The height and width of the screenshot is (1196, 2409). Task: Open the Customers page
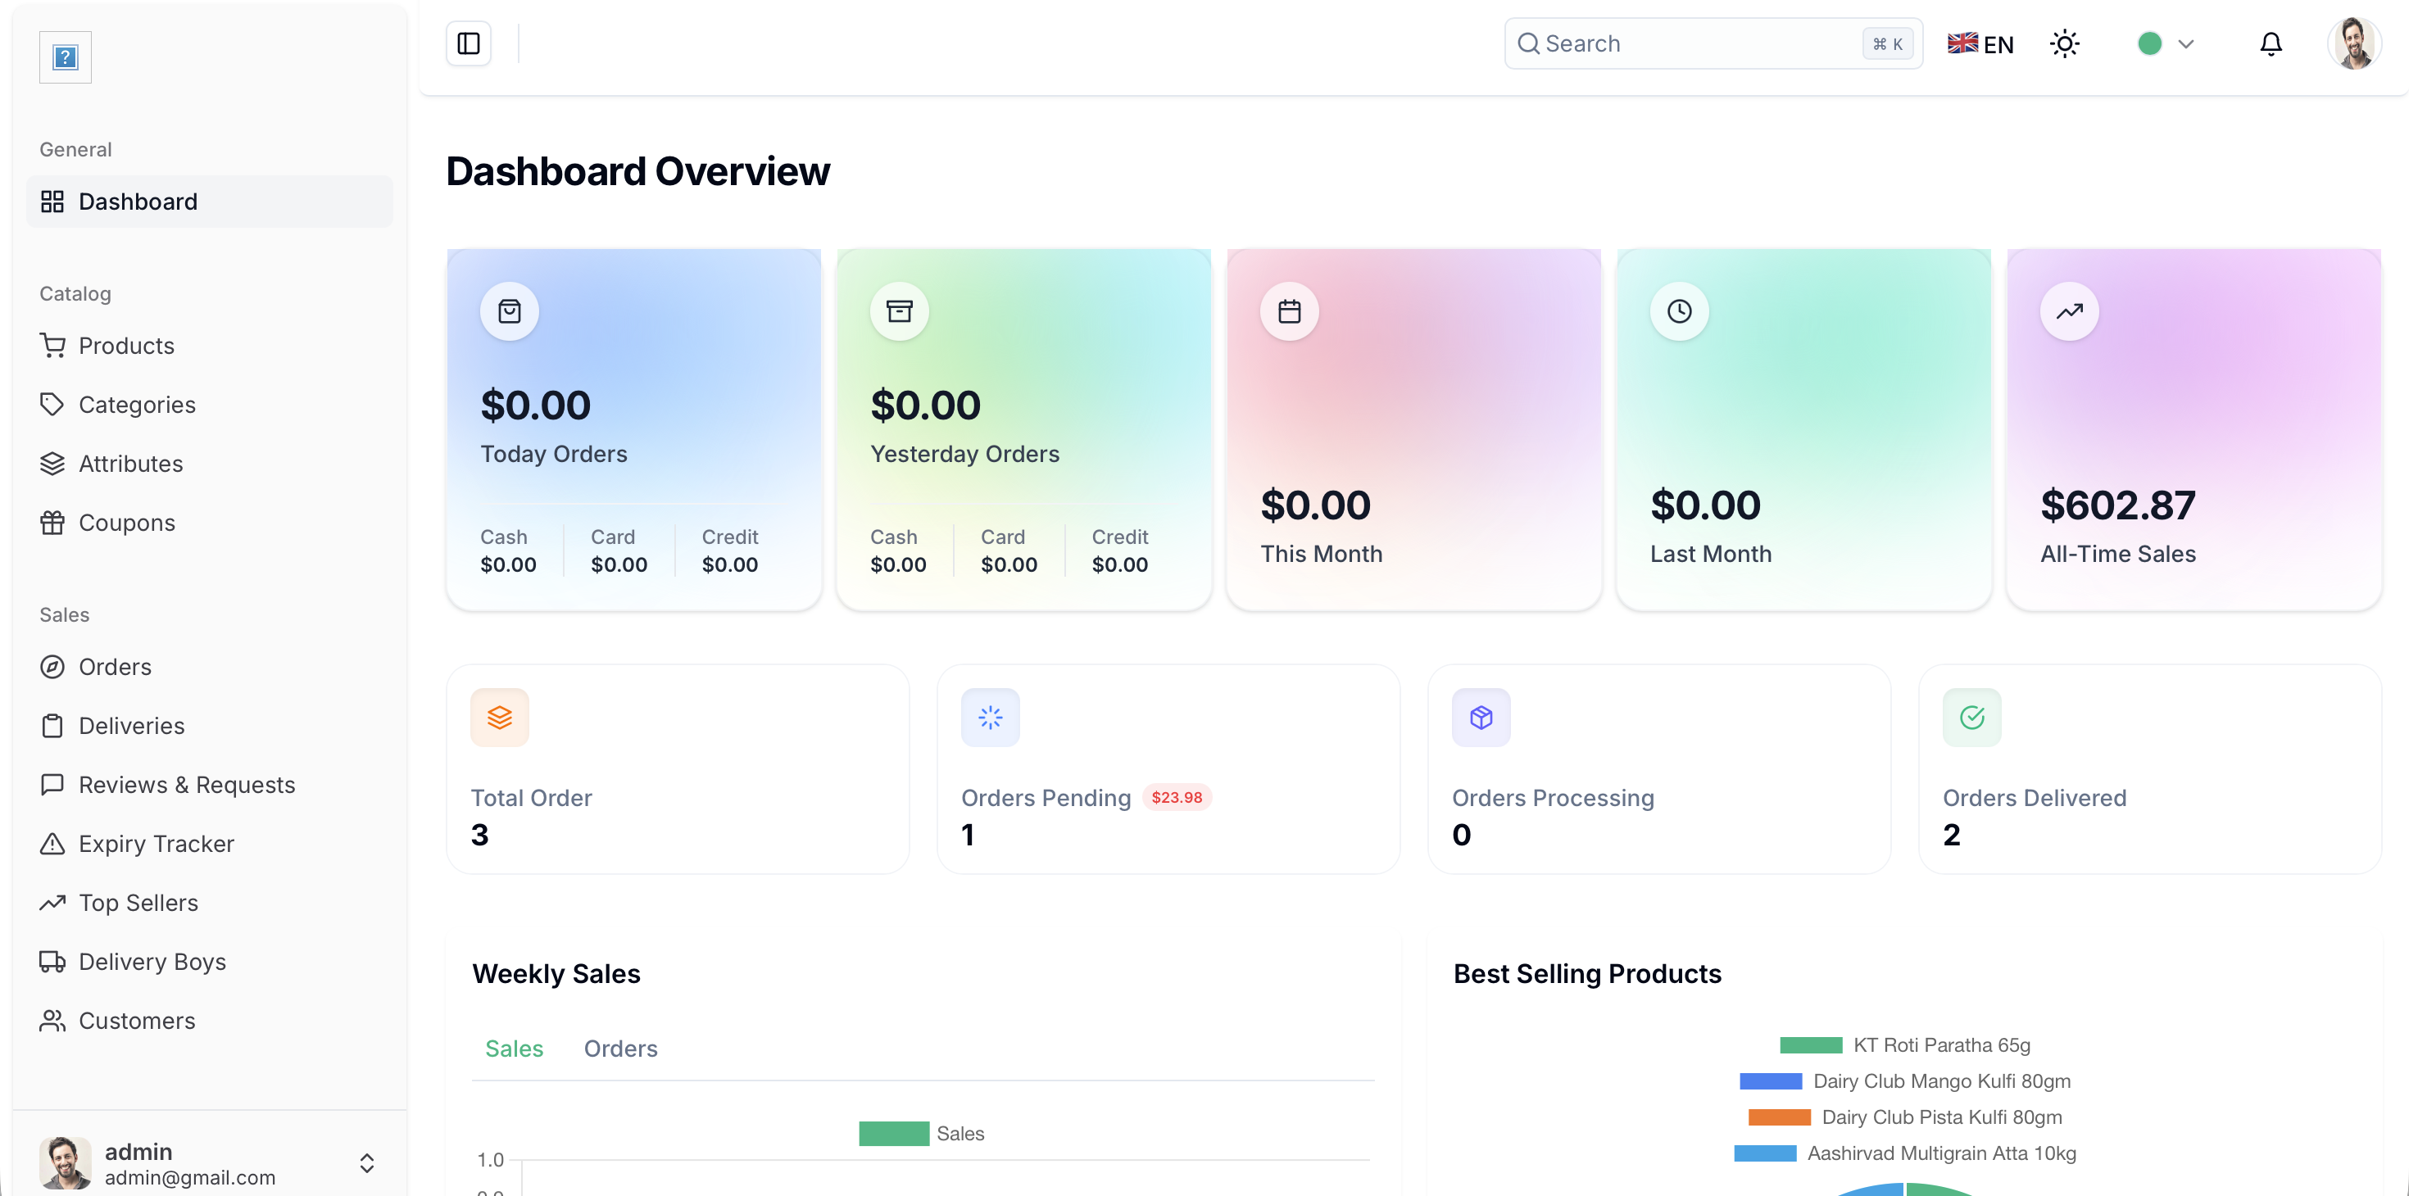point(210,1020)
